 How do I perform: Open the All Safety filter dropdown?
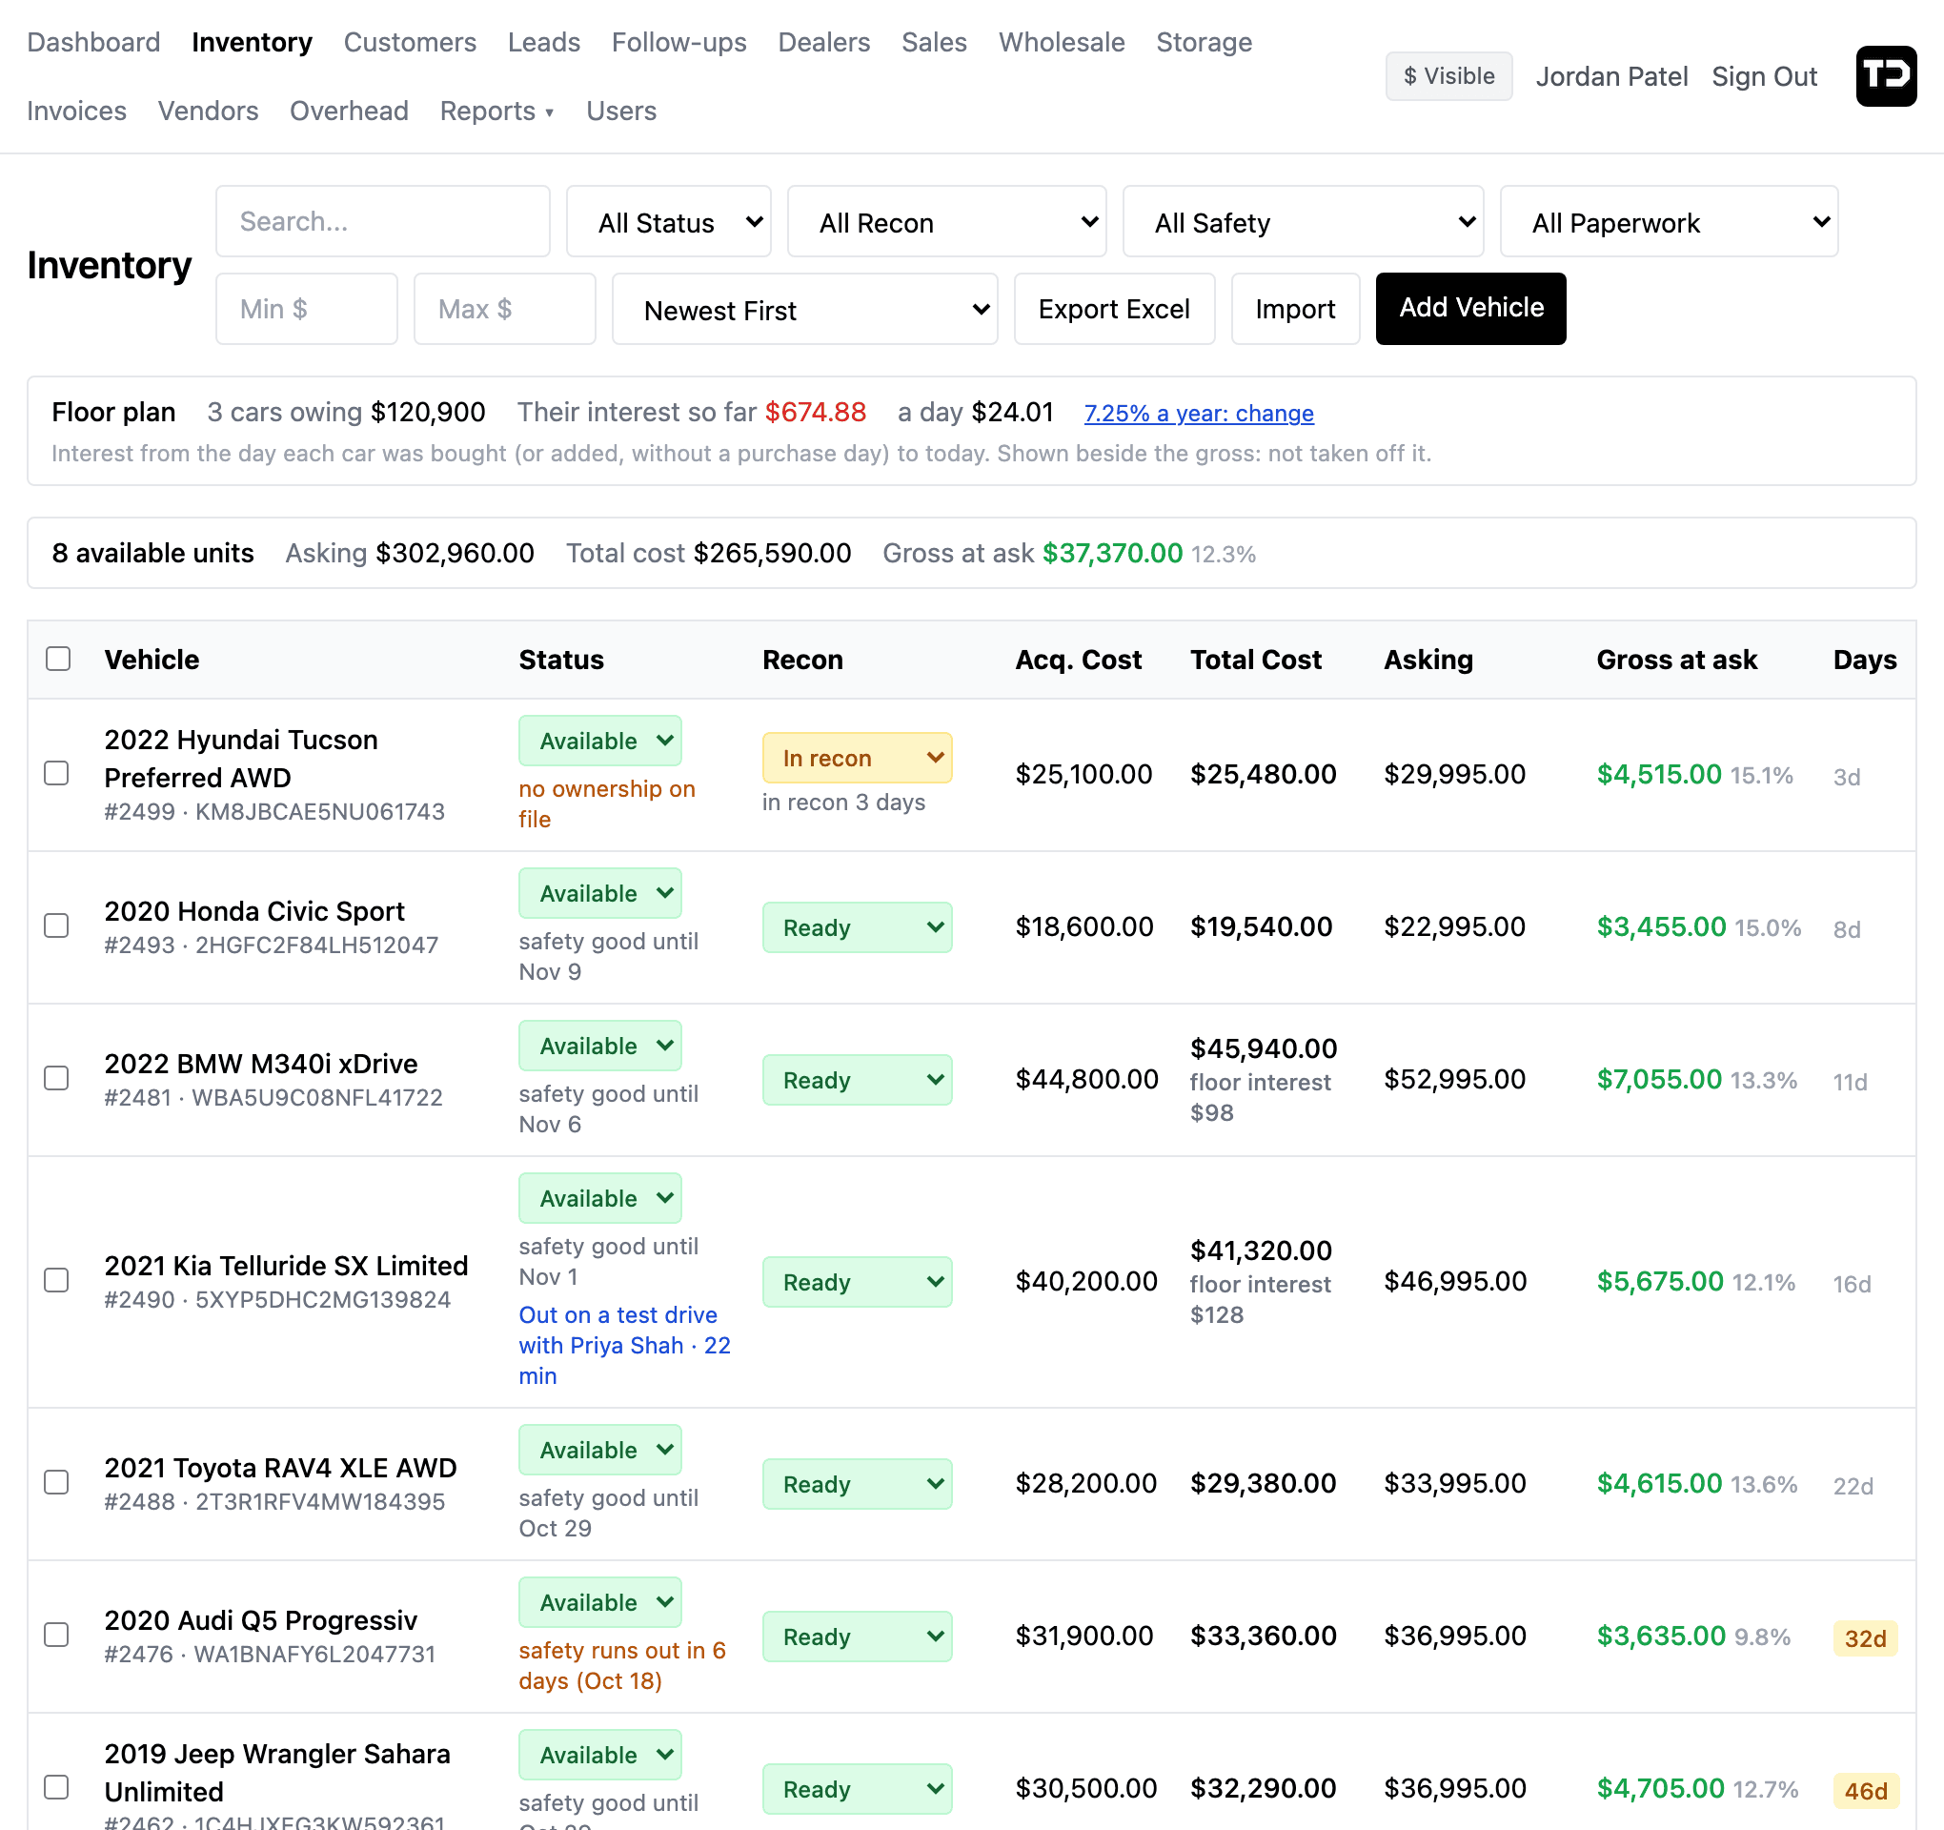coord(1303,222)
